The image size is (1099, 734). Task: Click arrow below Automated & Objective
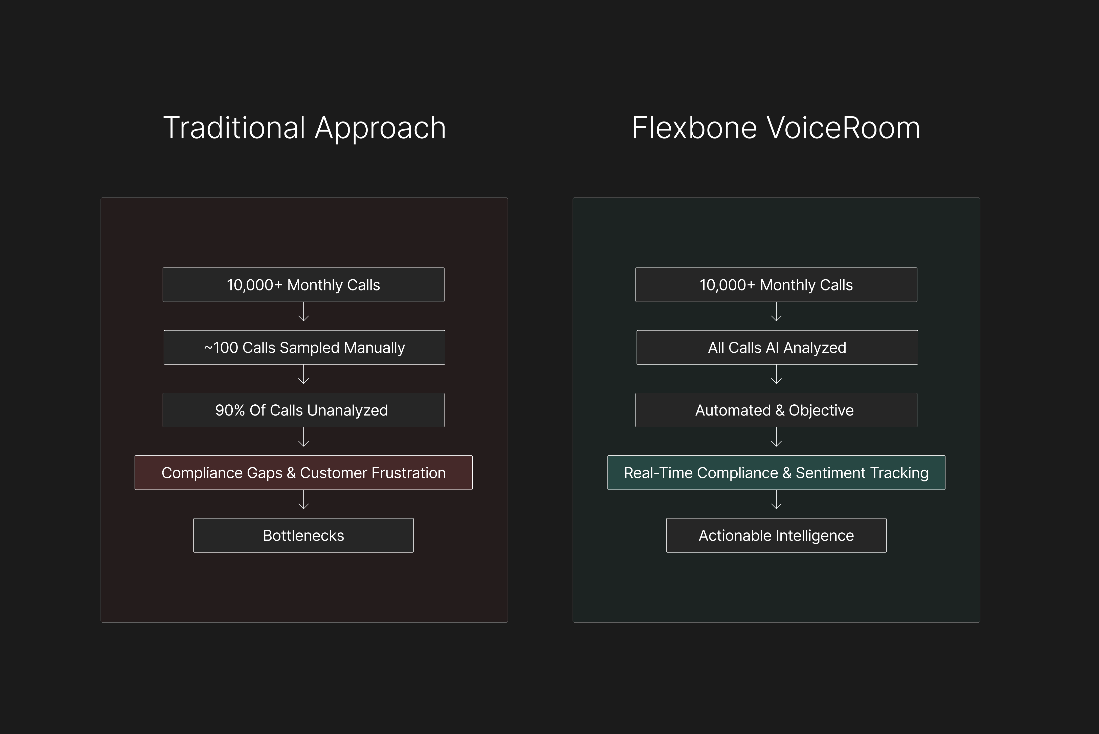(x=777, y=438)
